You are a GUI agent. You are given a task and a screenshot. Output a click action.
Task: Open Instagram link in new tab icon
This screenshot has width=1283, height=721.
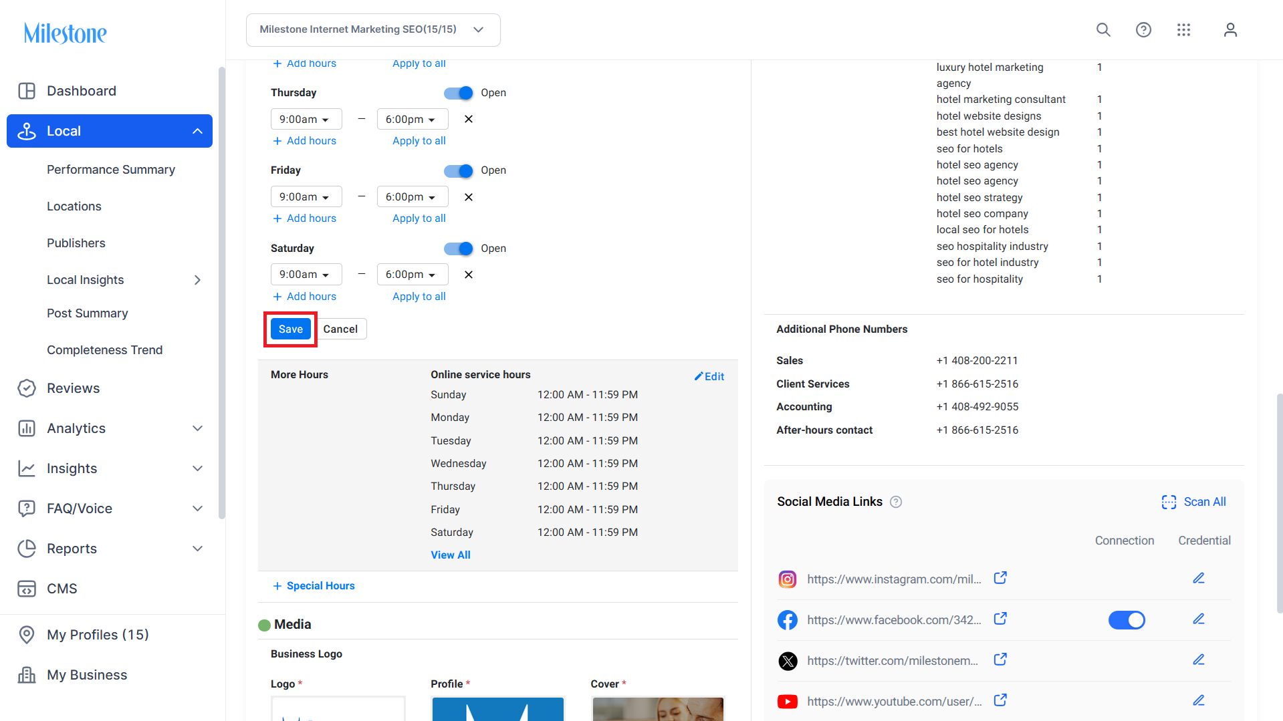tap(1000, 578)
